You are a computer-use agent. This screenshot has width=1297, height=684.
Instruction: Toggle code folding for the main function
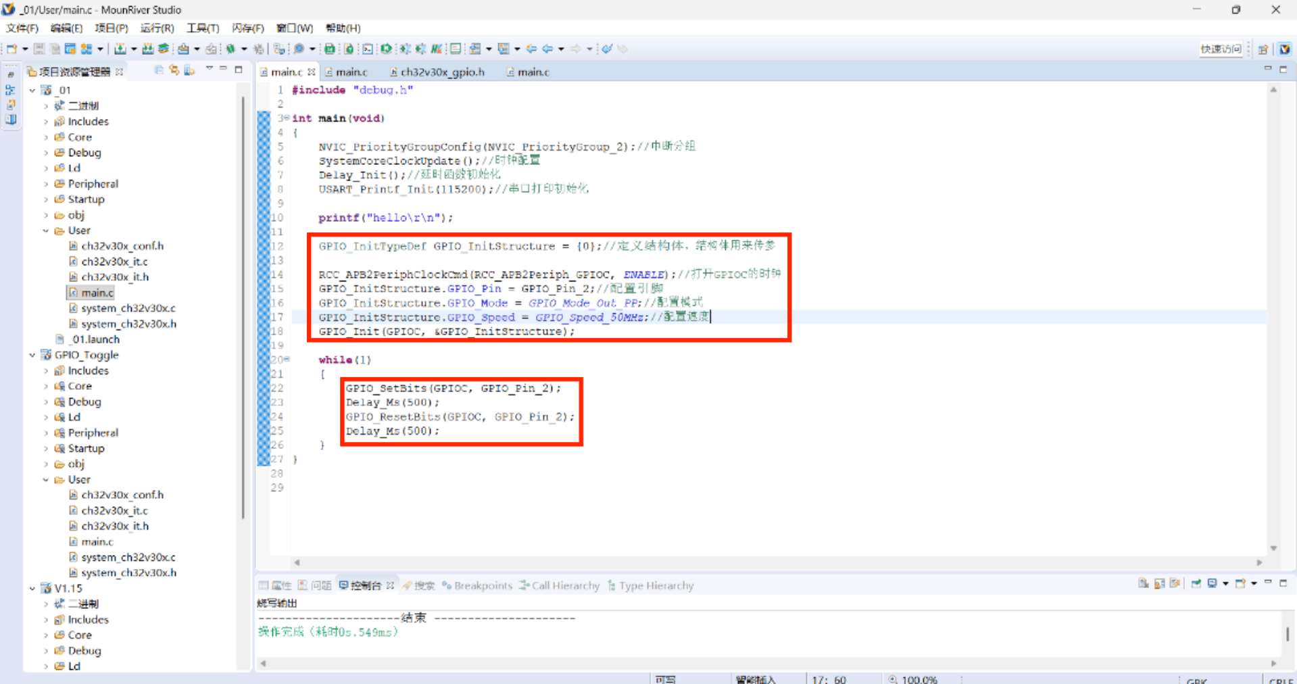[x=287, y=118]
